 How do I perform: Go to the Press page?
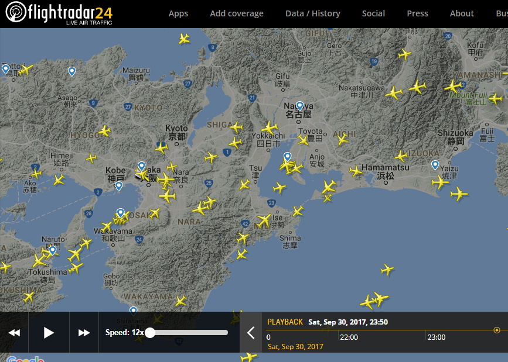point(417,13)
